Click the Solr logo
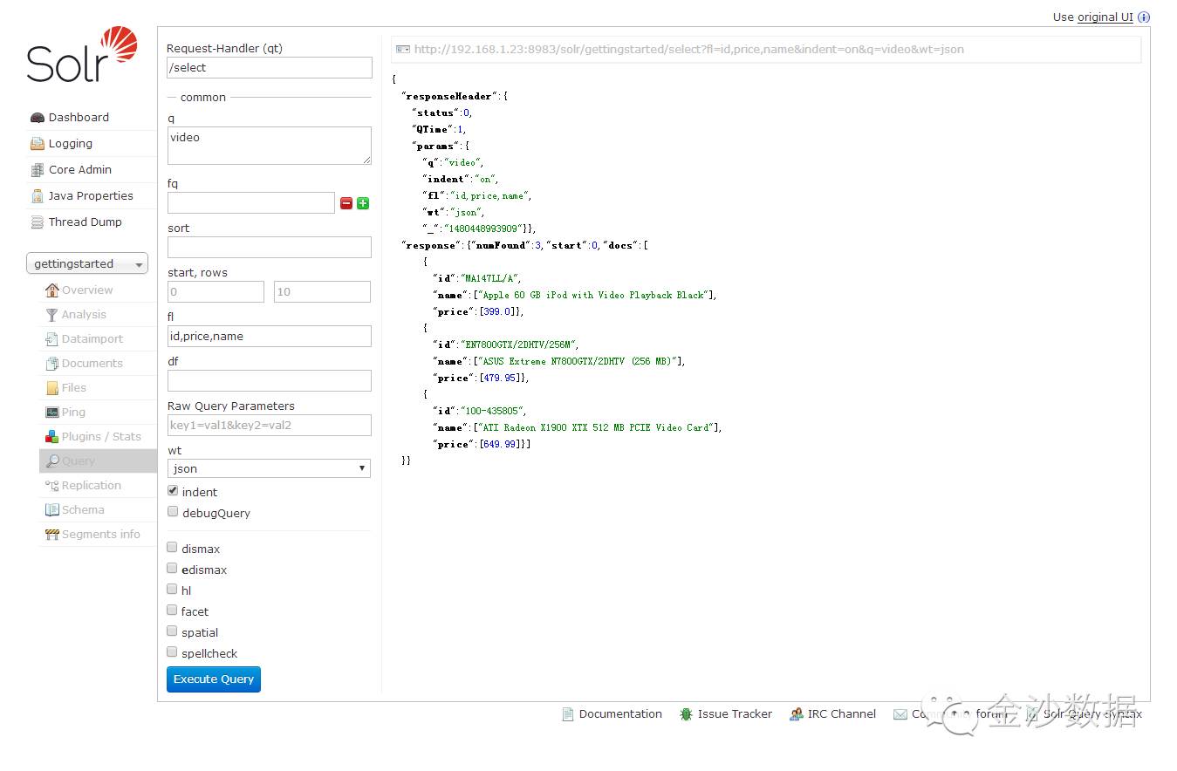Image resolution: width=1177 pixels, height=771 pixels. (x=82, y=55)
